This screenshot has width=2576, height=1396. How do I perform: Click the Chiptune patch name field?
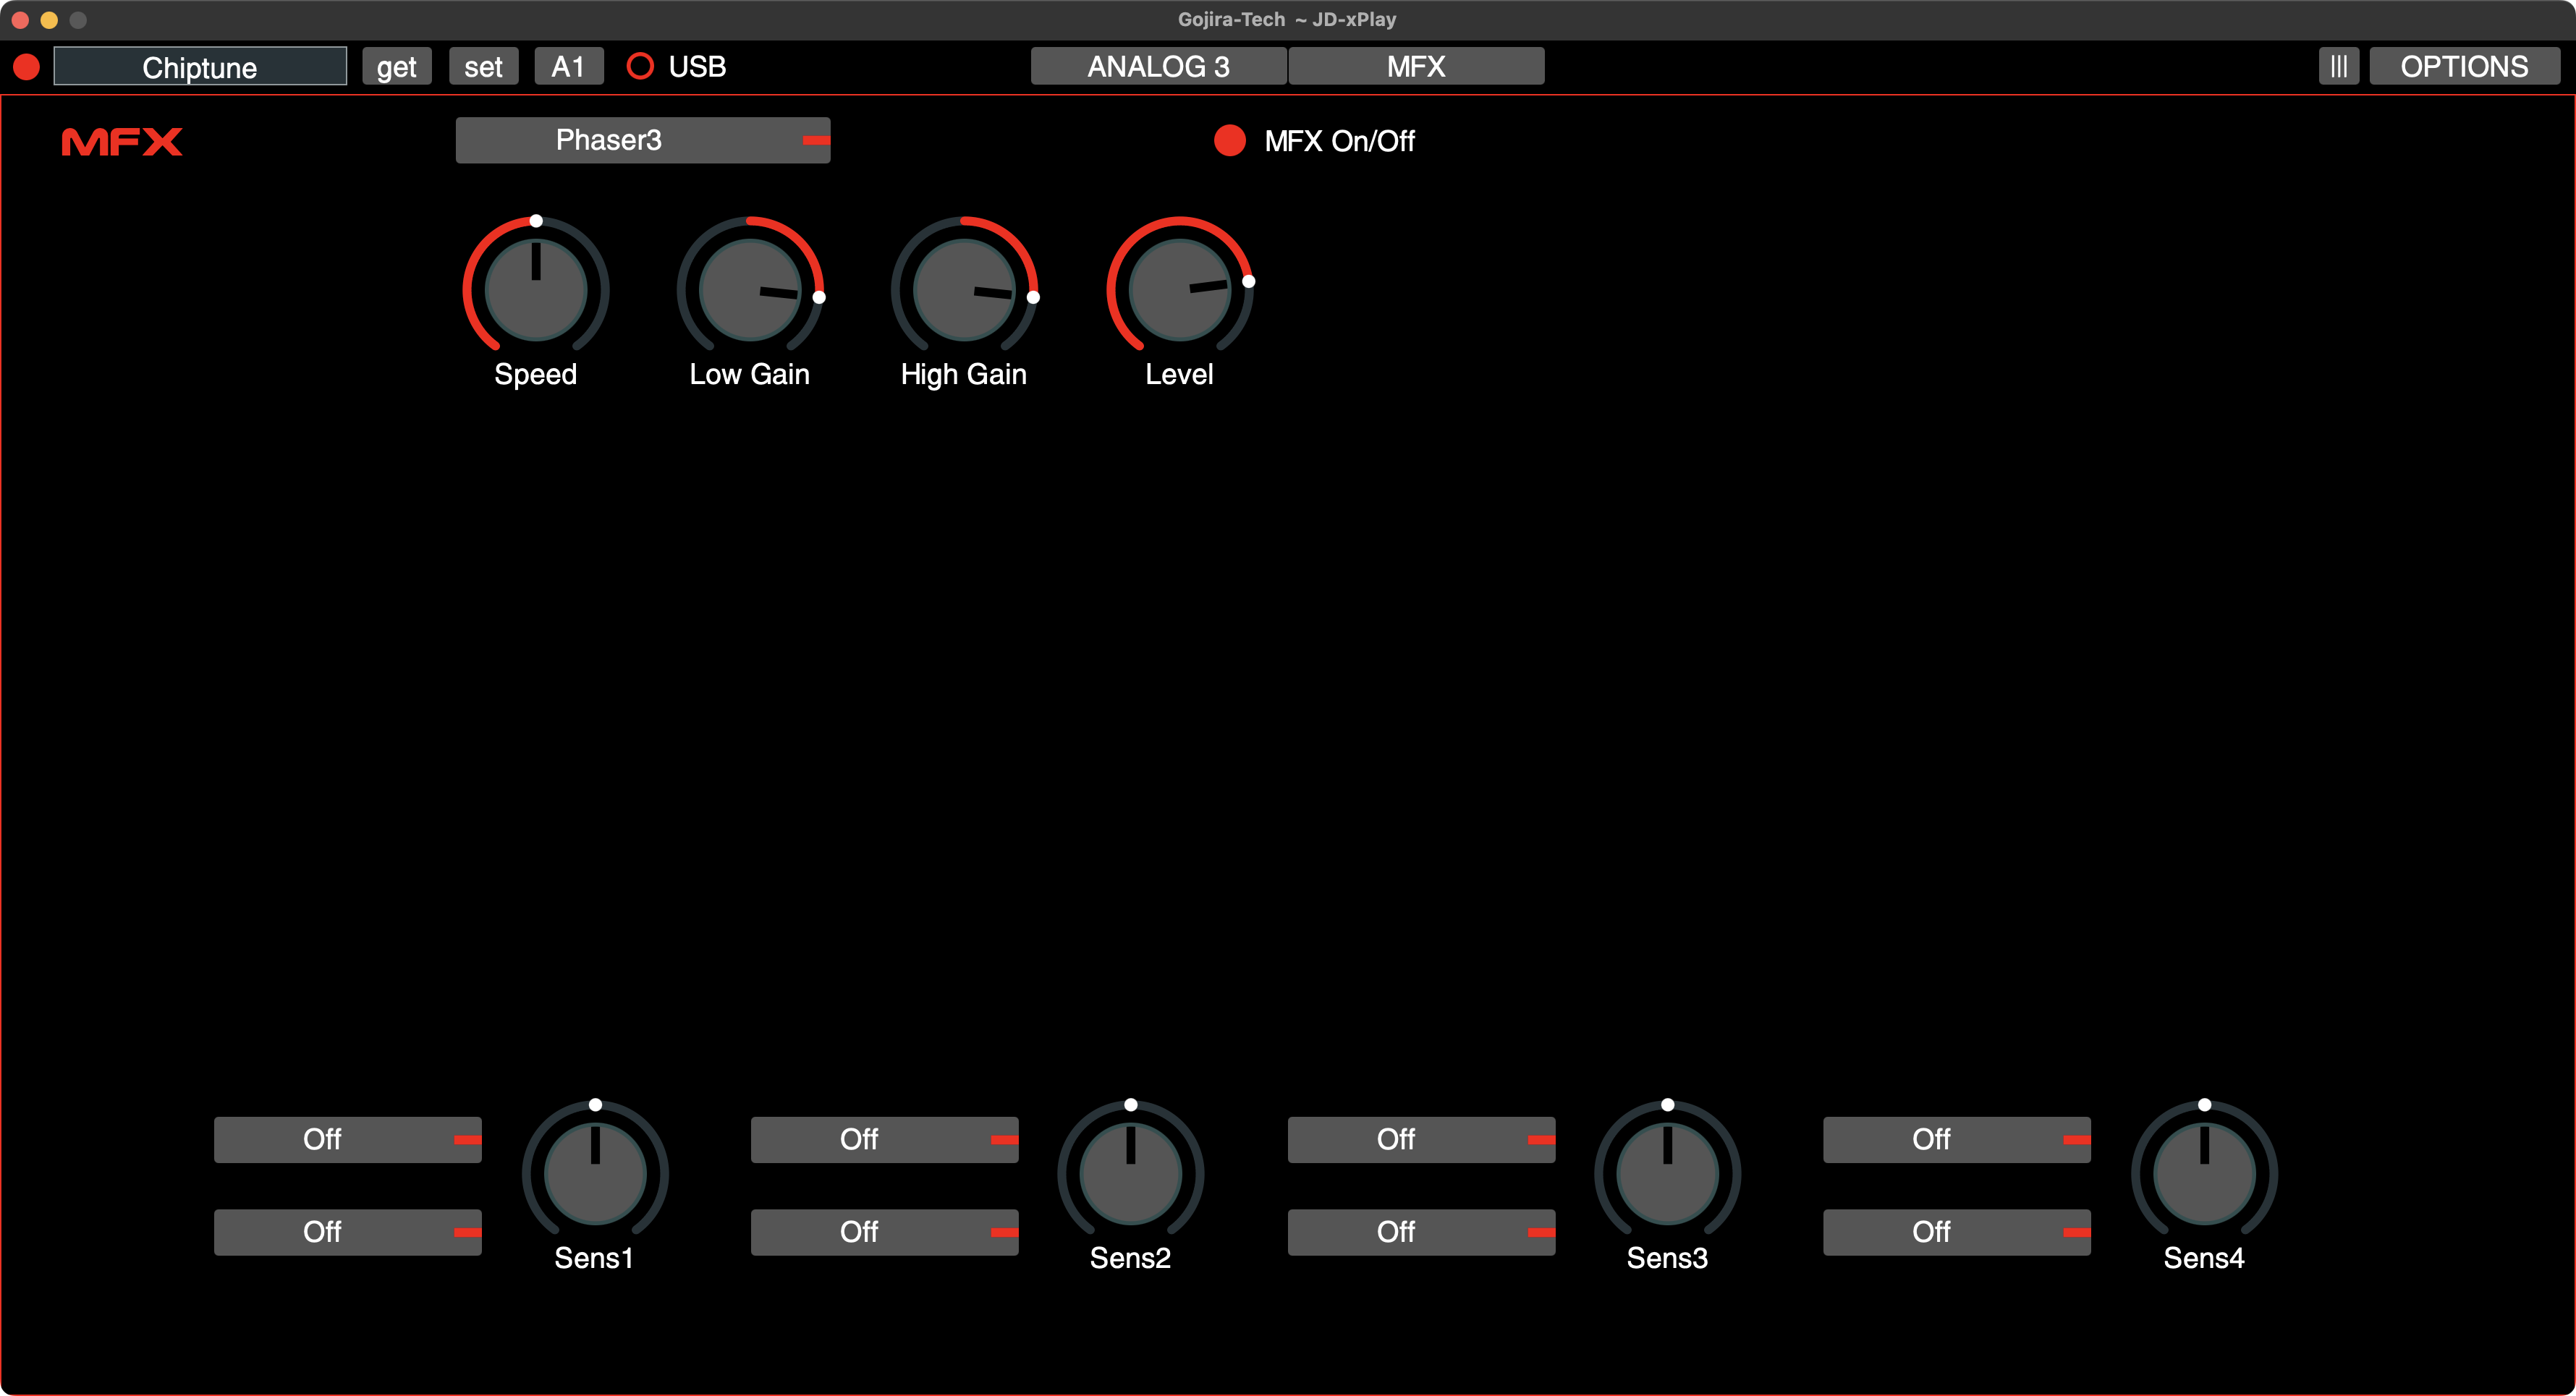pyautogui.click(x=200, y=67)
